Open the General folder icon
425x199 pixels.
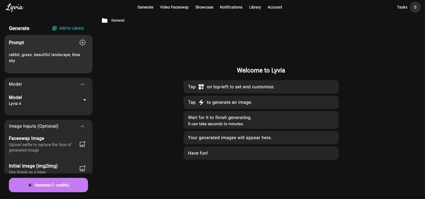click(x=104, y=21)
